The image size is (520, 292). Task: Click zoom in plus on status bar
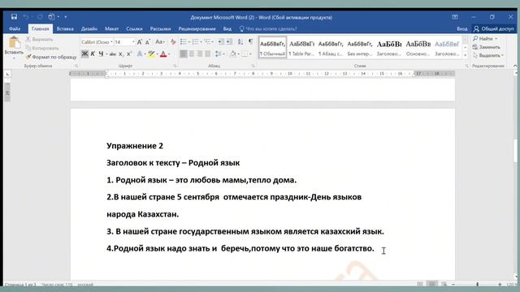(500, 284)
